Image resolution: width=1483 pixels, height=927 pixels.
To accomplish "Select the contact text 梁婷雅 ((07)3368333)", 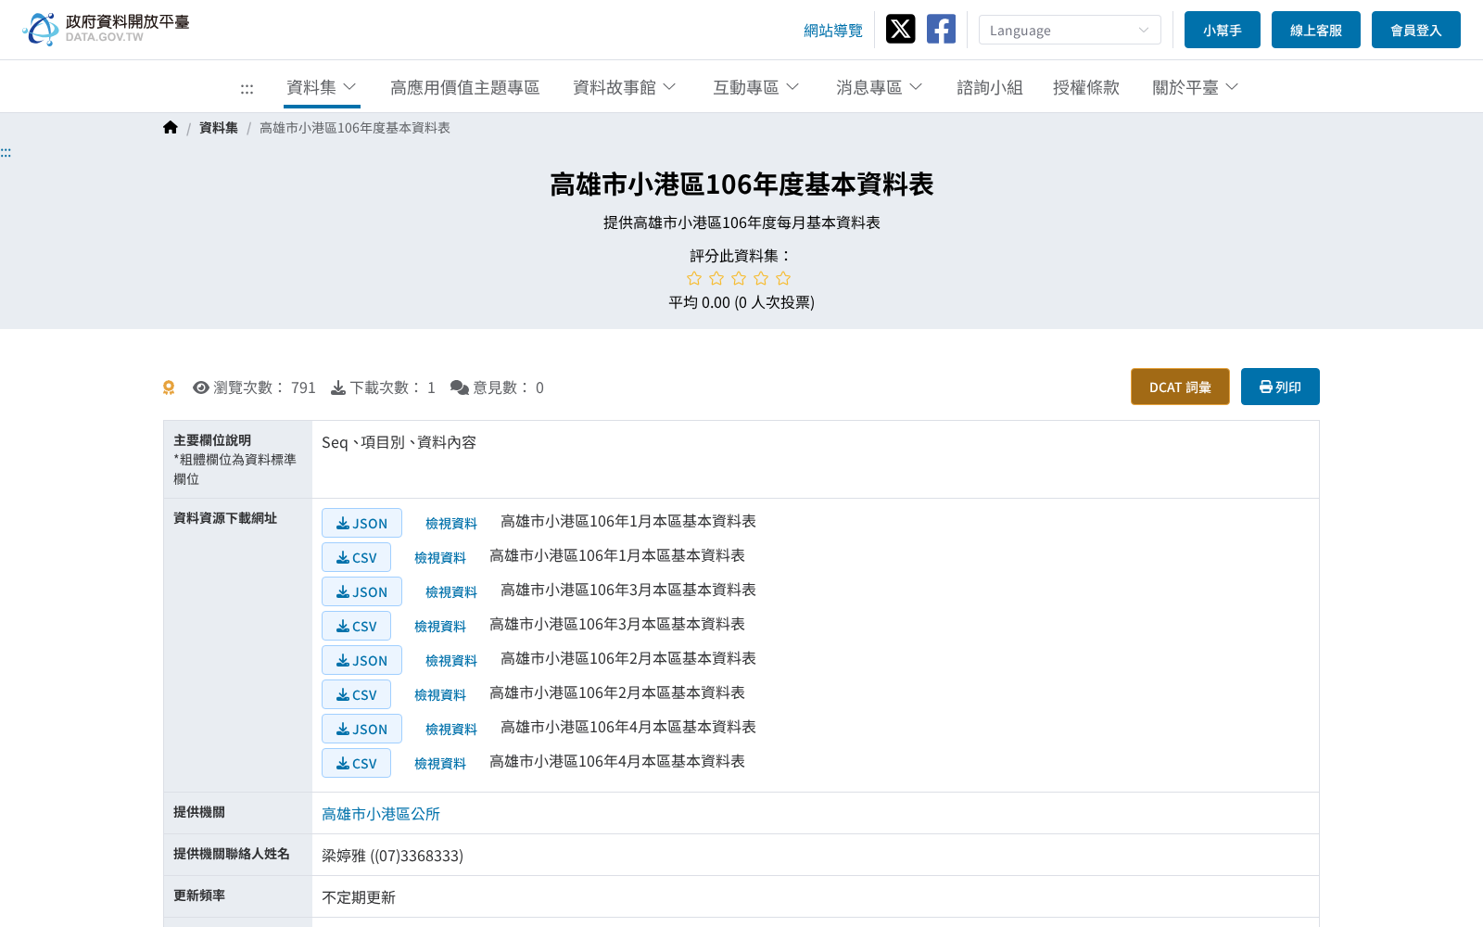I will (x=392, y=856).
